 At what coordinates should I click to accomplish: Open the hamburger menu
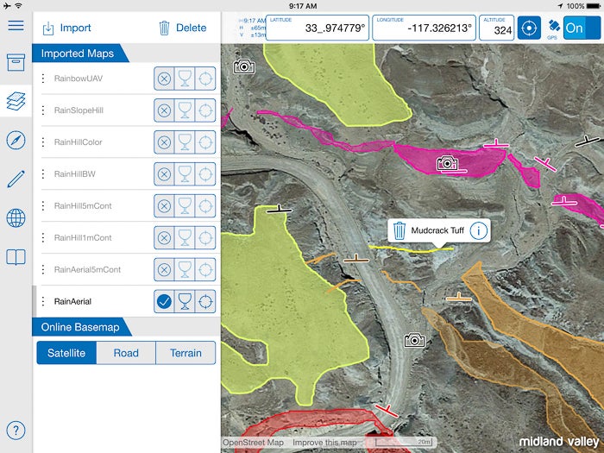(x=16, y=24)
